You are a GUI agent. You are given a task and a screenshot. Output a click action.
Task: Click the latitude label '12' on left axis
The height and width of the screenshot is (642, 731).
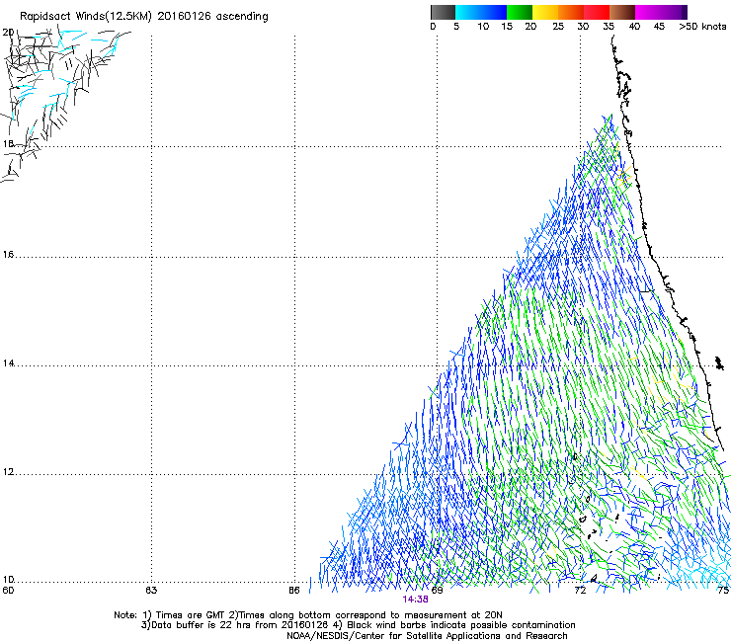[8, 472]
